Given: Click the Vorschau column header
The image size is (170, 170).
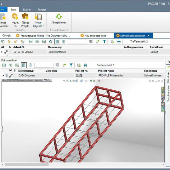Looking at the screenshot, I should (x=51, y=71).
